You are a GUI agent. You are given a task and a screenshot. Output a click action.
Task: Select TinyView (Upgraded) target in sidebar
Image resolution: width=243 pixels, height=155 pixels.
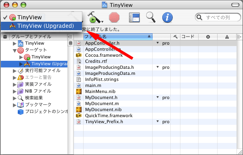click(34, 64)
